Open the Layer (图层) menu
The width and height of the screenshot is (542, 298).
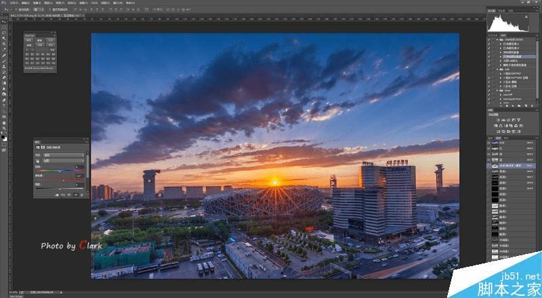coord(48,3)
